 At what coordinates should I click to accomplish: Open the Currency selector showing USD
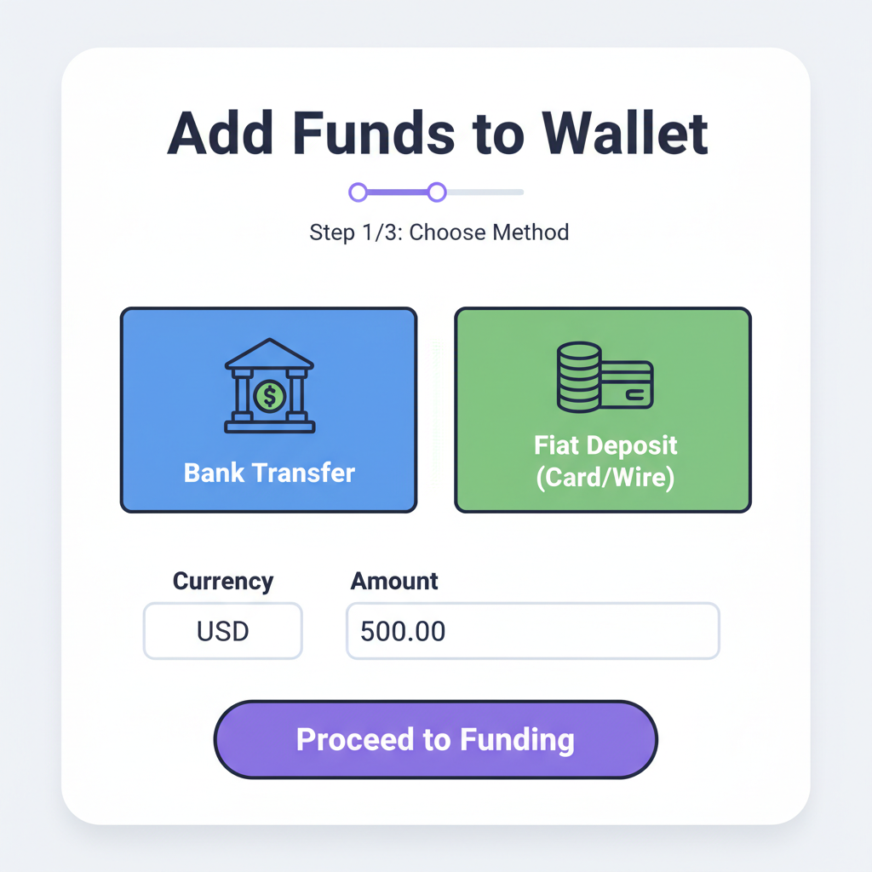pyautogui.click(x=222, y=630)
